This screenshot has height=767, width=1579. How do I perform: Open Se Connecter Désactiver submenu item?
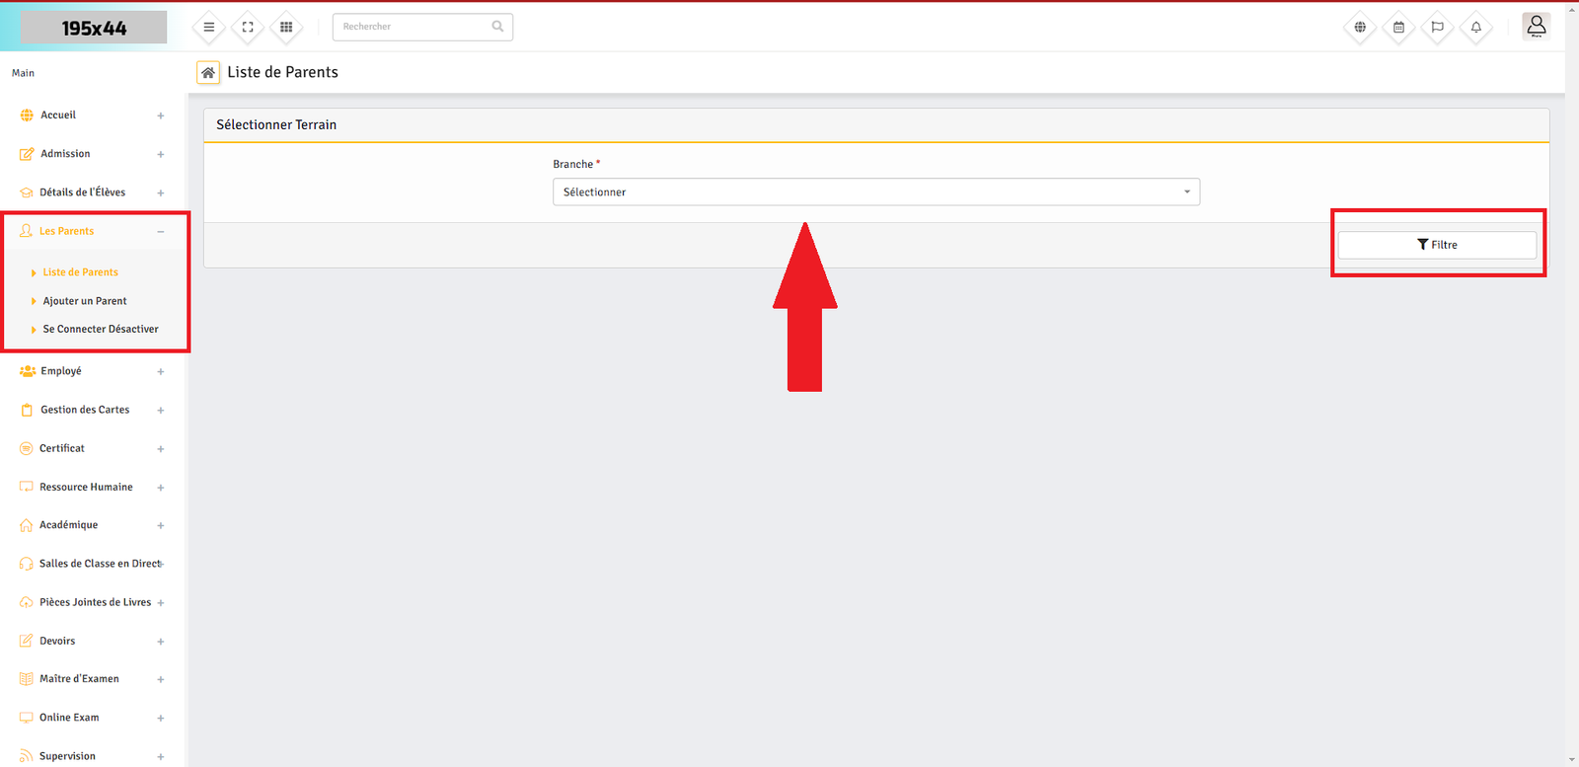click(x=100, y=330)
